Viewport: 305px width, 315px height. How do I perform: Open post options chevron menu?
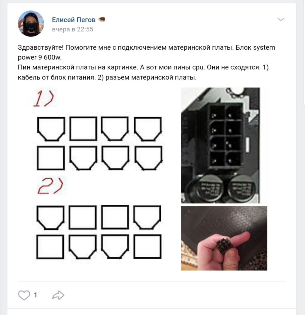pyautogui.click(x=281, y=19)
